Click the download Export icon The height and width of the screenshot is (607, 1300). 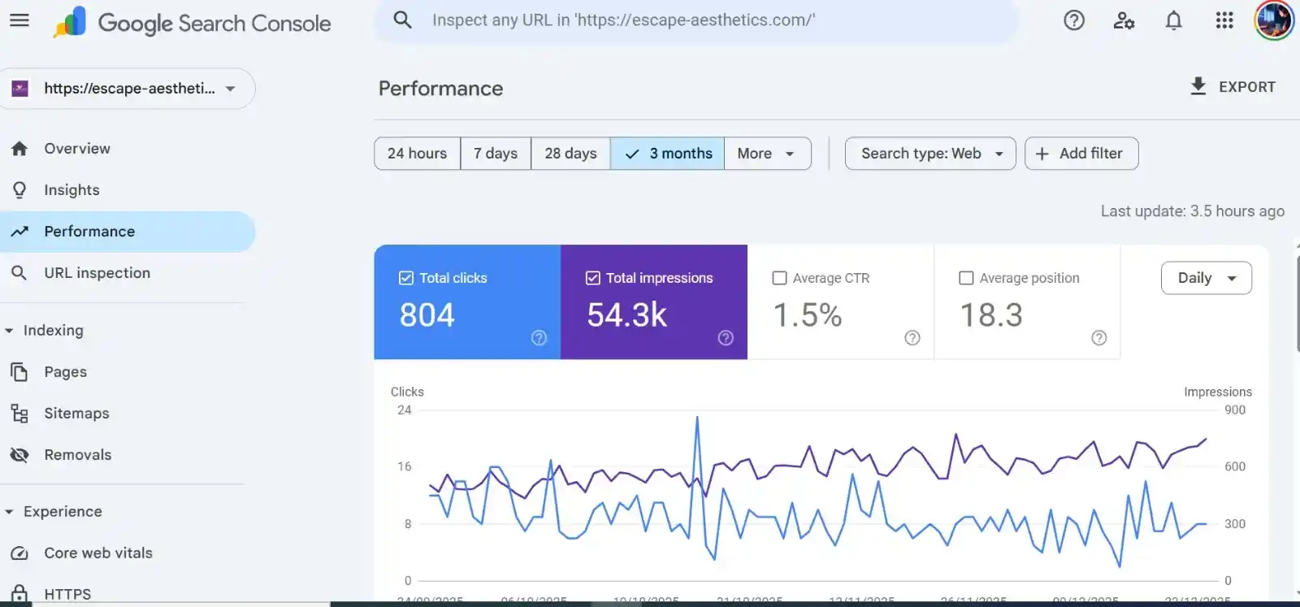1198,86
